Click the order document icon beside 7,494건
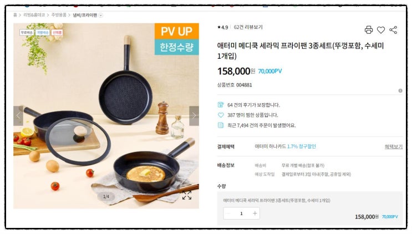 (x=221, y=125)
